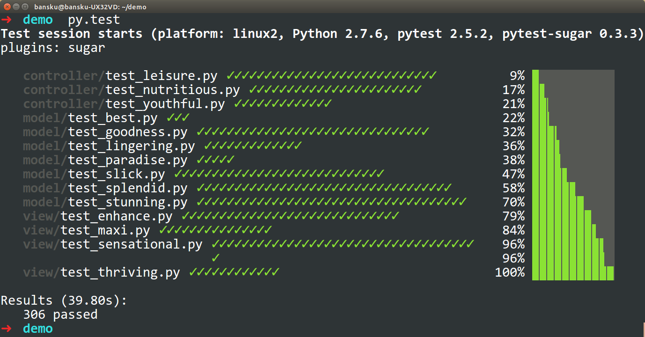Click the 70% next to test_stunning.py
This screenshot has width=645, height=337.
pyautogui.click(x=513, y=202)
